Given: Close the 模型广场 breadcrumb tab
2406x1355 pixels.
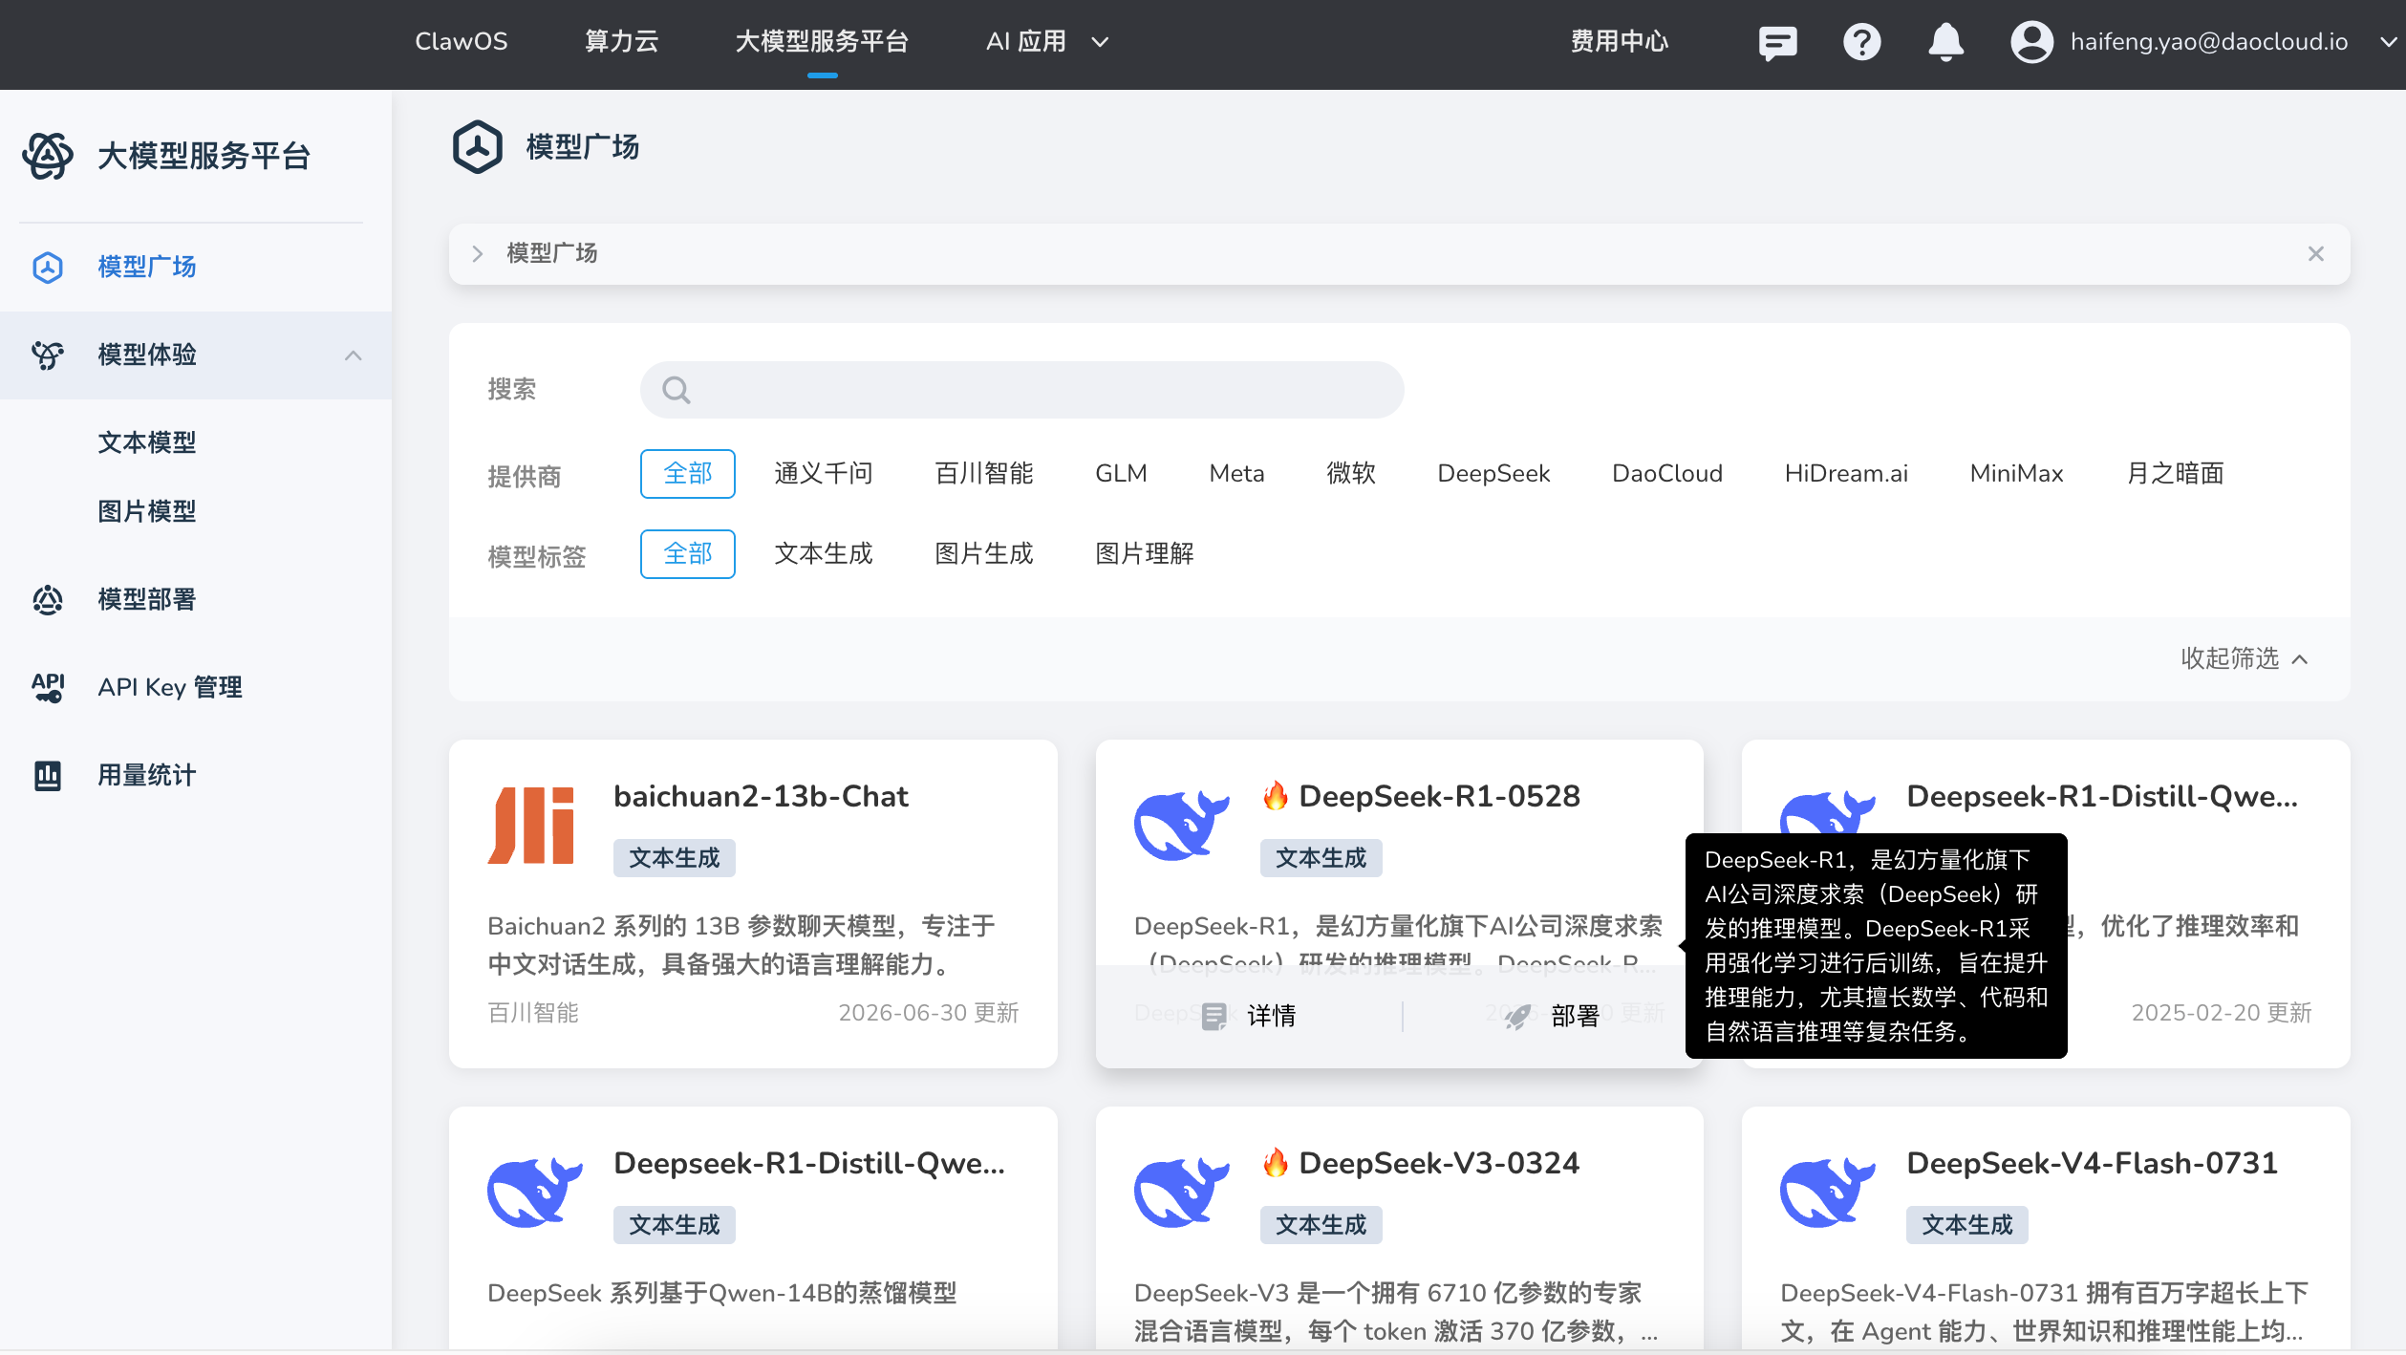Looking at the screenshot, I should (2316, 253).
